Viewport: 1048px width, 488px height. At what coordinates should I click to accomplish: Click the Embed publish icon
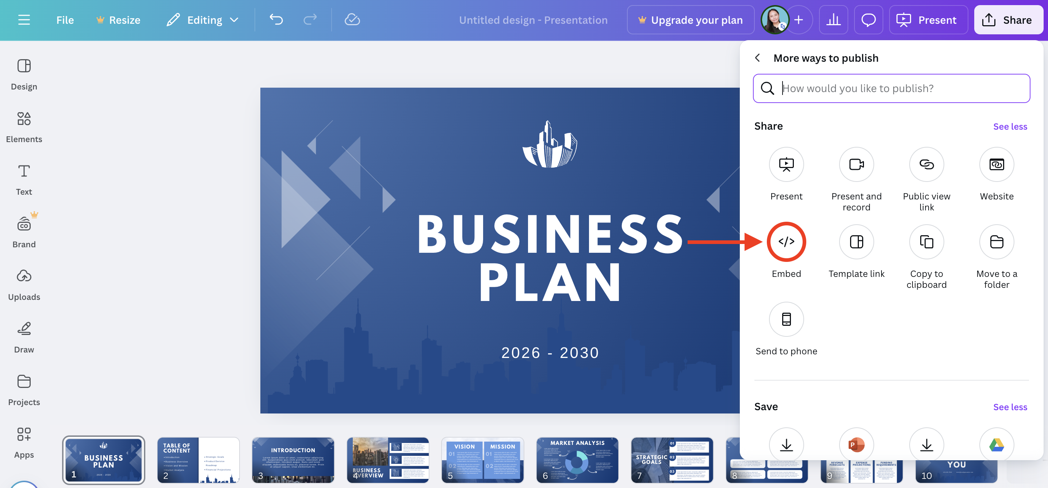[785, 242]
